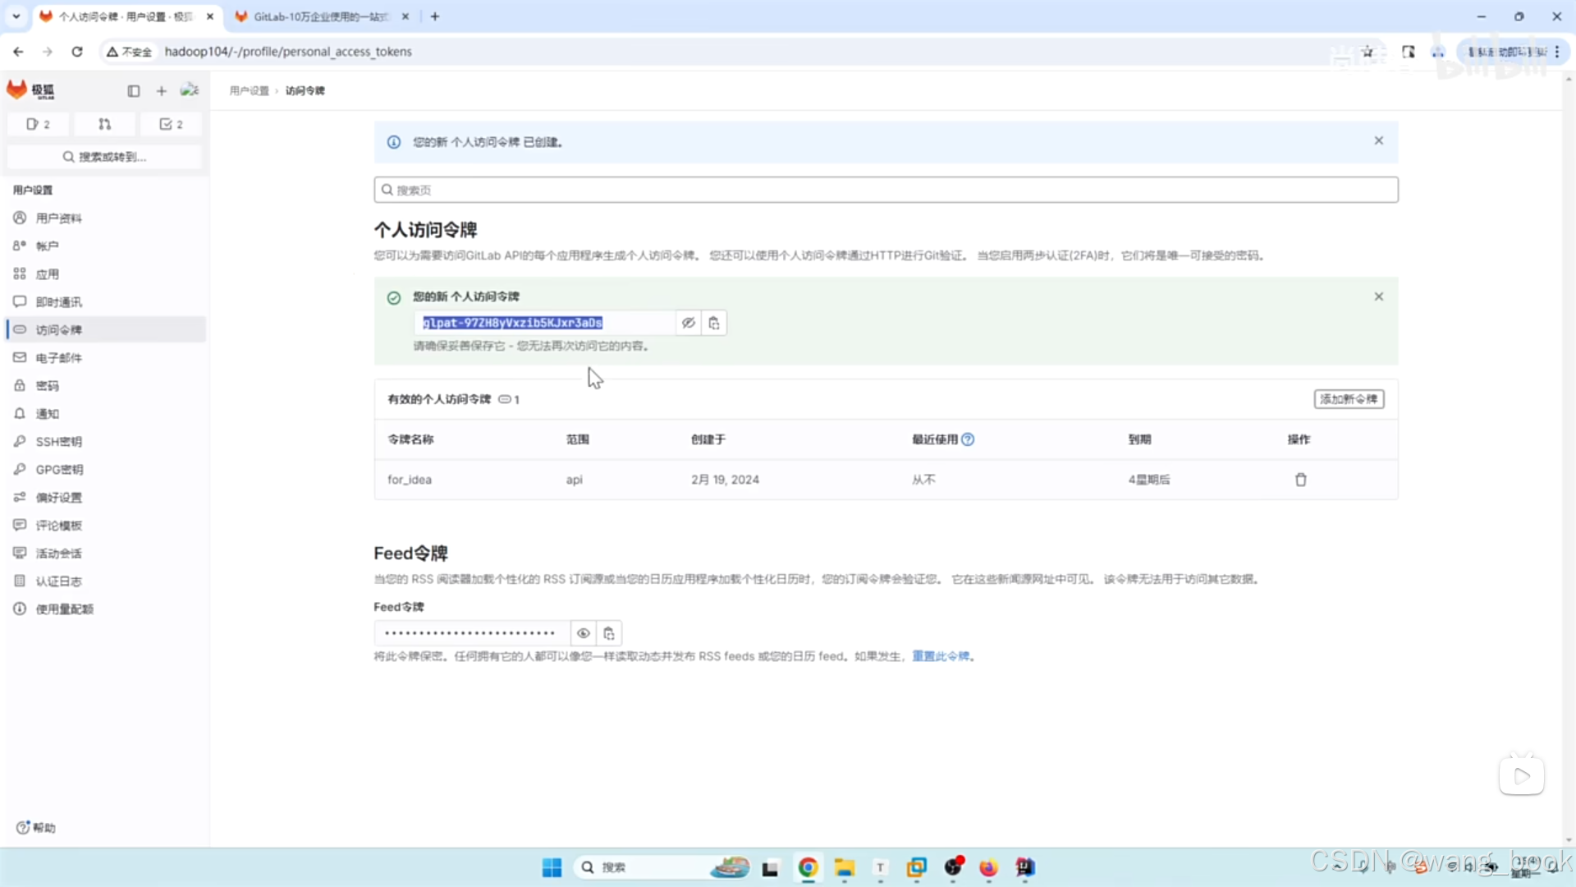The width and height of the screenshot is (1576, 887).
Task: Close the 个人访问令牌 tab
Action: click(x=209, y=16)
